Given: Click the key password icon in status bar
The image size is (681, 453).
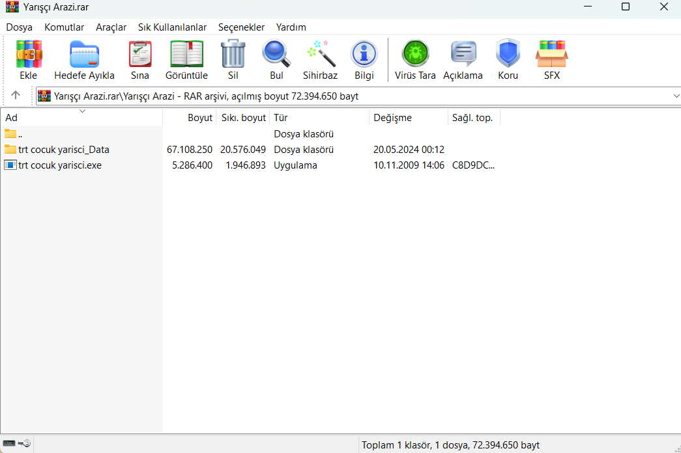Looking at the screenshot, I should pyautogui.click(x=25, y=443).
